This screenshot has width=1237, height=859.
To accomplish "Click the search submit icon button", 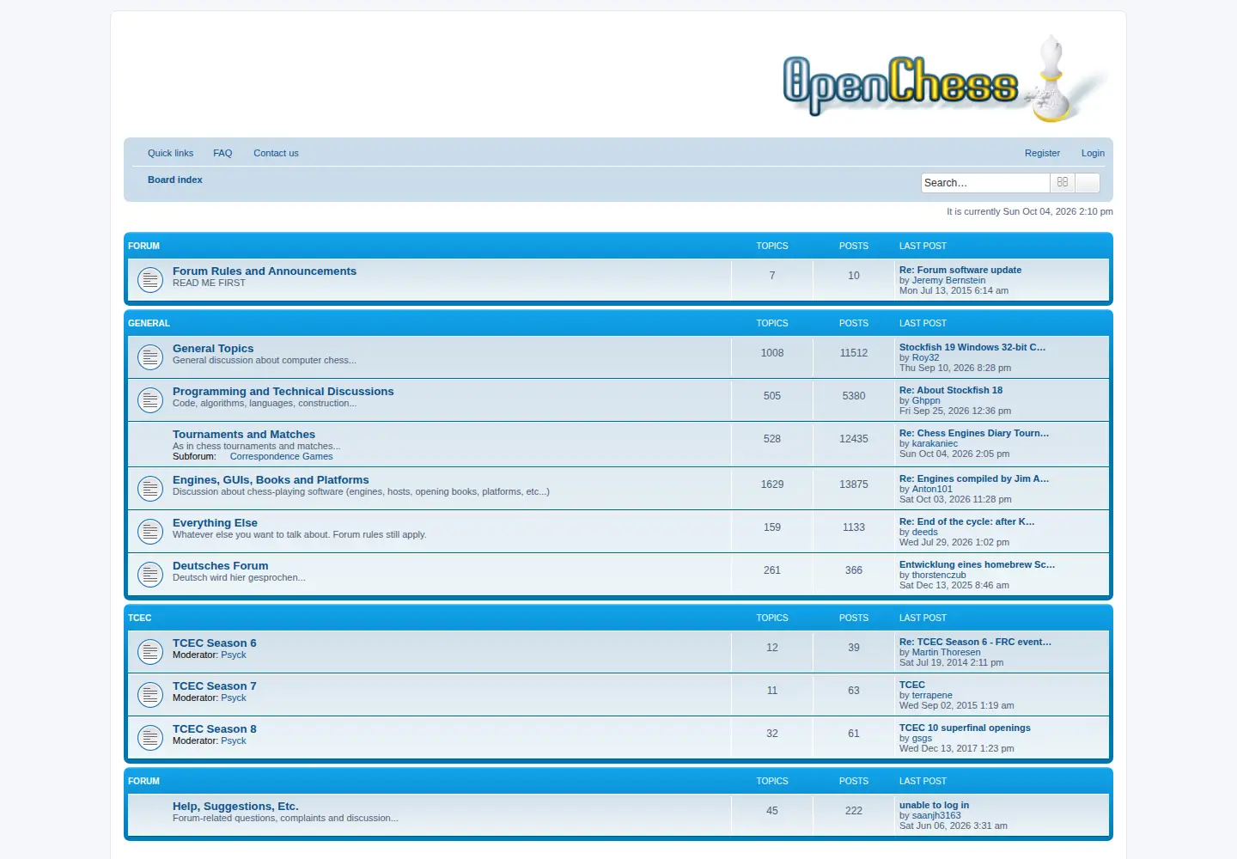I will pos(1063,183).
